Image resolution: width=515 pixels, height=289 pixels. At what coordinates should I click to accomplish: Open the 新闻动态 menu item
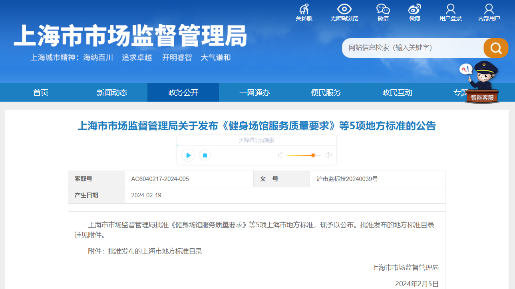click(x=112, y=92)
